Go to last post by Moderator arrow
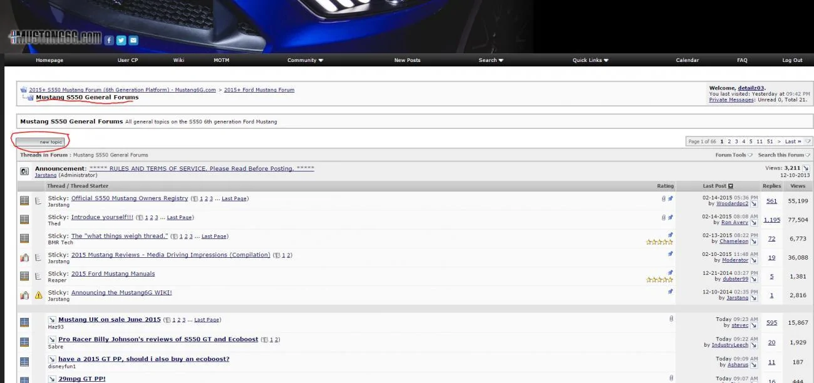The image size is (814, 383). click(x=754, y=260)
